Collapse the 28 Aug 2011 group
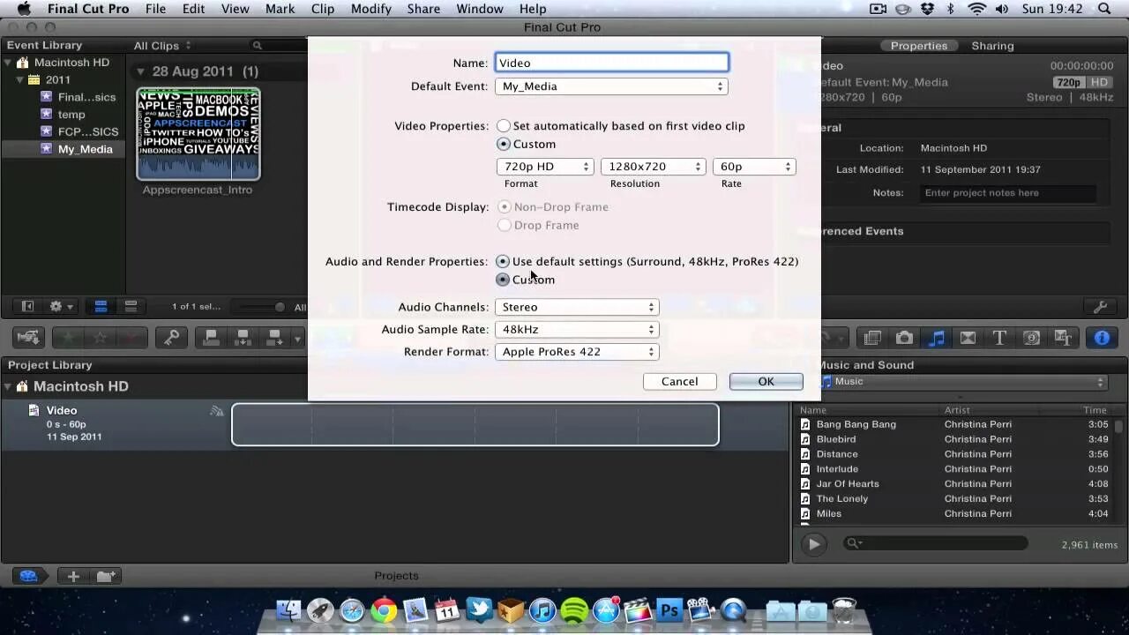 pos(139,71)
